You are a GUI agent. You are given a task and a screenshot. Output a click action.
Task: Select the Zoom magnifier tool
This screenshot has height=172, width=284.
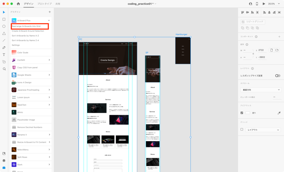(4, 69)
